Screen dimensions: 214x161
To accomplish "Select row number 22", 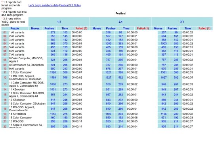I will (x=5, y=126).
